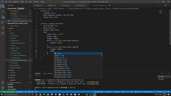171x96 pixels.
Task: Open the Selection menu
Action: [x=16, y=2]
